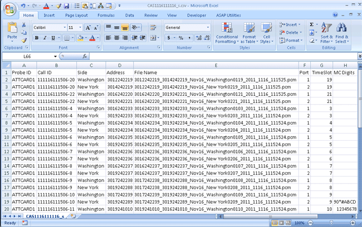
Task: Toggle Align Text Left
Action: 108,38
